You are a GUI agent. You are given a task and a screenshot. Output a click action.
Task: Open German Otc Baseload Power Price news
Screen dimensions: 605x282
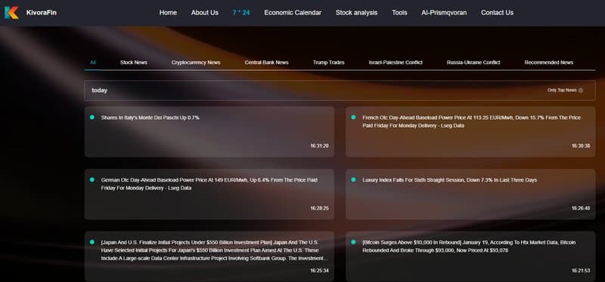209,195
